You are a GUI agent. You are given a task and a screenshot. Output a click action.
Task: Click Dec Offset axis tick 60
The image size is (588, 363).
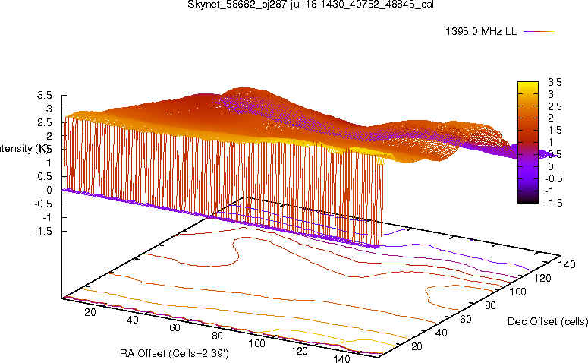coord(465,319)
